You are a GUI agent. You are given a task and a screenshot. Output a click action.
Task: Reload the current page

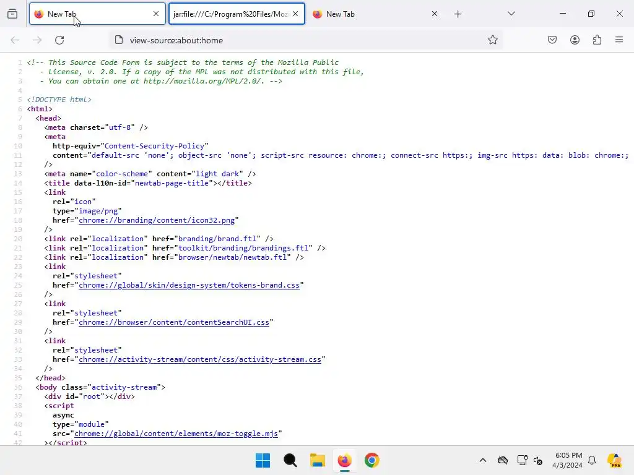click(x=59, y=40)
